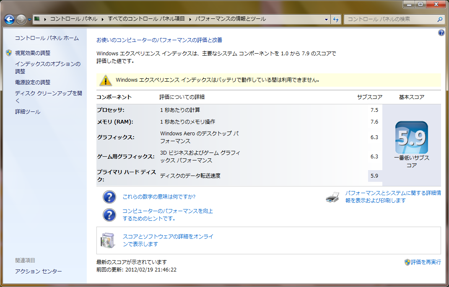
Task: Expand arrow after コントロール パネル breadcrumb
Action: click(x=103, y=19)
